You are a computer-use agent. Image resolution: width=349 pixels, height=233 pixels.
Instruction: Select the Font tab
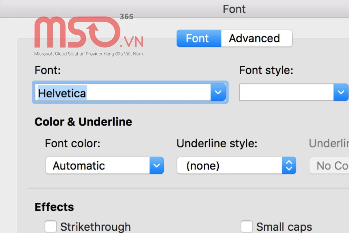(198, 38)
